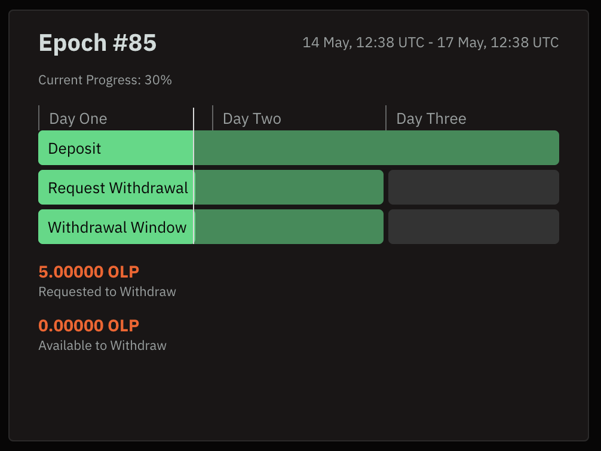The height and width of the screenshot is (451, 601).
Task: Click the Day Two divider tick mark
Action: [213, 118]
